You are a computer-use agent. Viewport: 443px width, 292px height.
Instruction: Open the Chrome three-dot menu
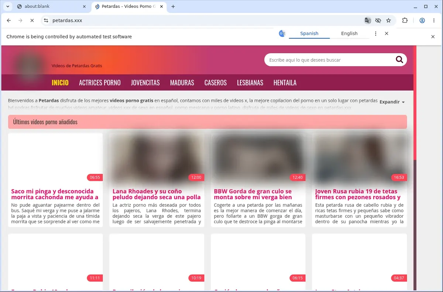point(434,21)
